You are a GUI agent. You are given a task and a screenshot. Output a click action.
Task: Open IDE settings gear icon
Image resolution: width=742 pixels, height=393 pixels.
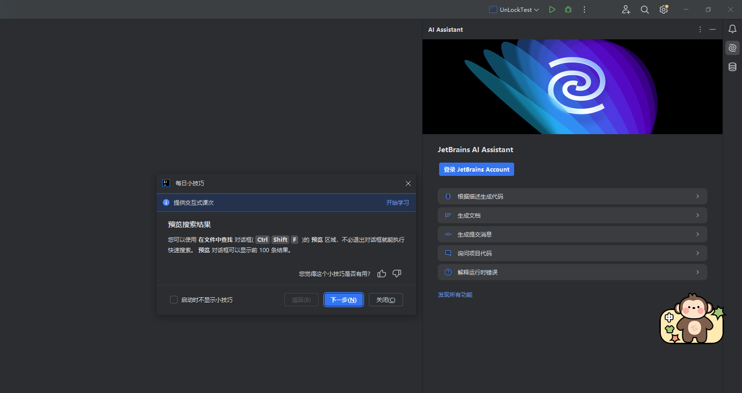coord(664,9)
